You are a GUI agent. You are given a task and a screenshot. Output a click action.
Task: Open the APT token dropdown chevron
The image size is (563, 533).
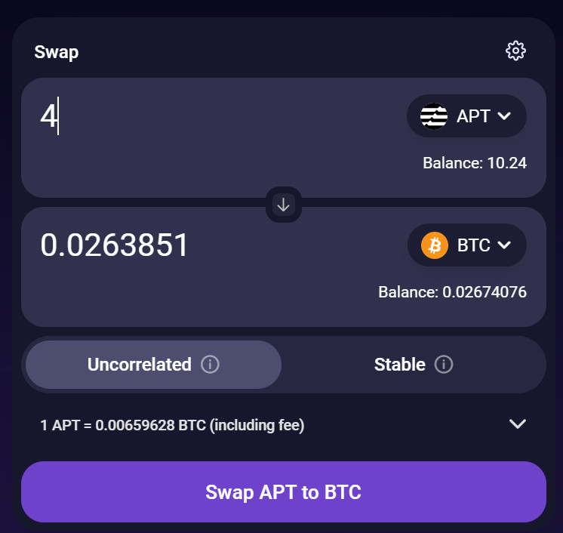point(505,116)
